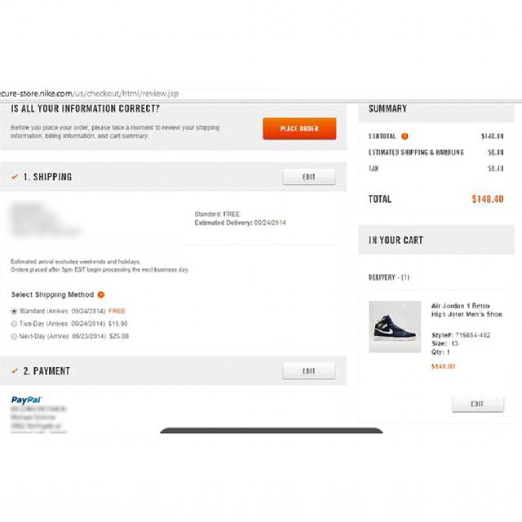Open the Select Shipping Method help icon
Screen dimensions: 522x522
click(x=101, y=294)
